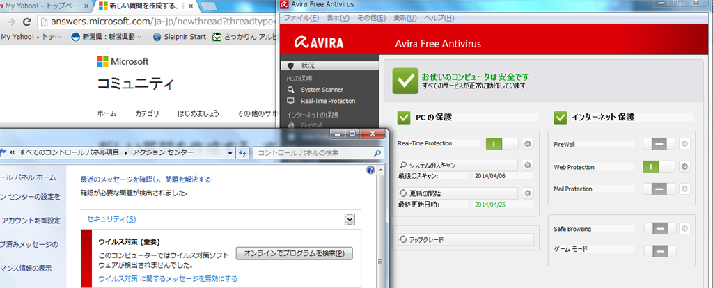Open その他(E) menu in Avira

pos(371,18)
